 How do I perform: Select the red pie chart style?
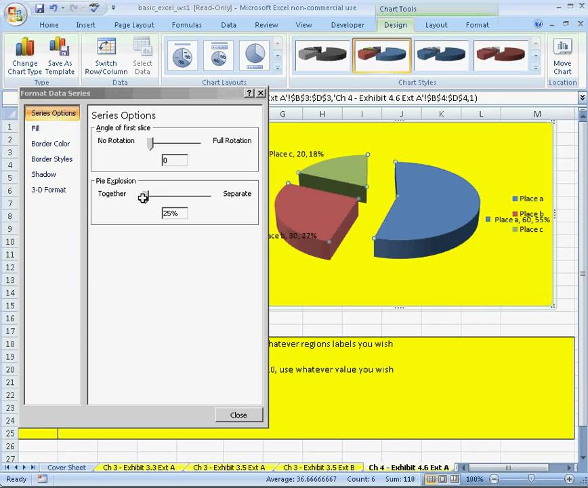[501, 55]
